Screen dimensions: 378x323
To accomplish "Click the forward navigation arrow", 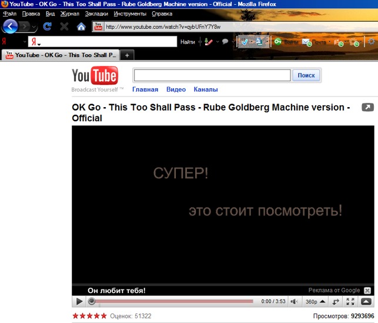I will tap(25, 26).
